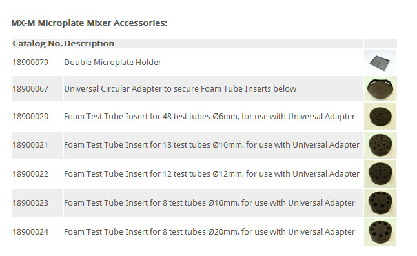This screenshot has height=256, width=417.
Task: Click the Description column header
Action: point(89,44)
